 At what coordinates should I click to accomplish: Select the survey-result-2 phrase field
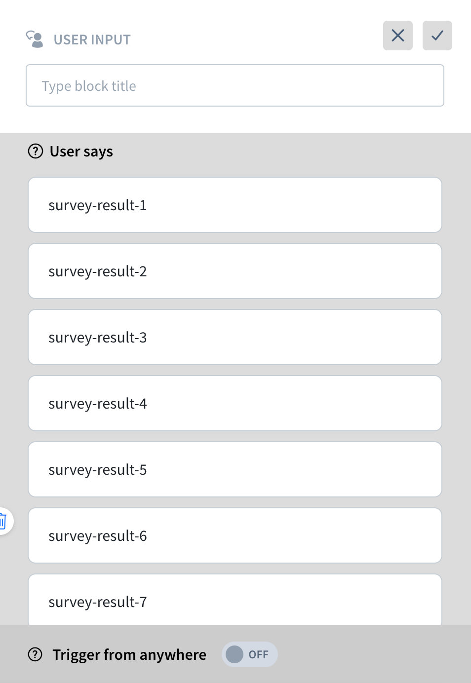(235, 271)
